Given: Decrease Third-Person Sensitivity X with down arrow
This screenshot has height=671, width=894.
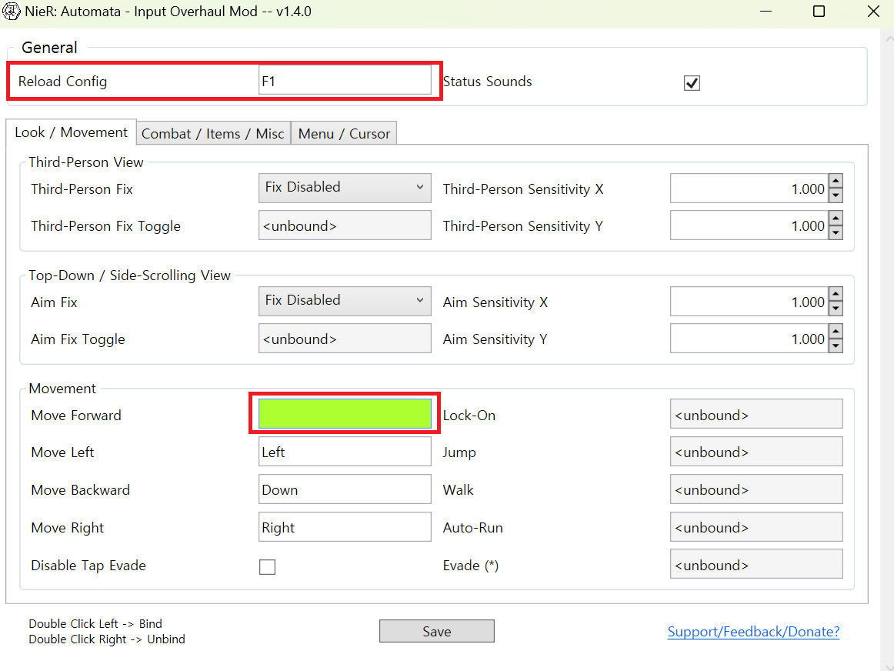Looking at the screenshot, I should (x=836, y=195).
